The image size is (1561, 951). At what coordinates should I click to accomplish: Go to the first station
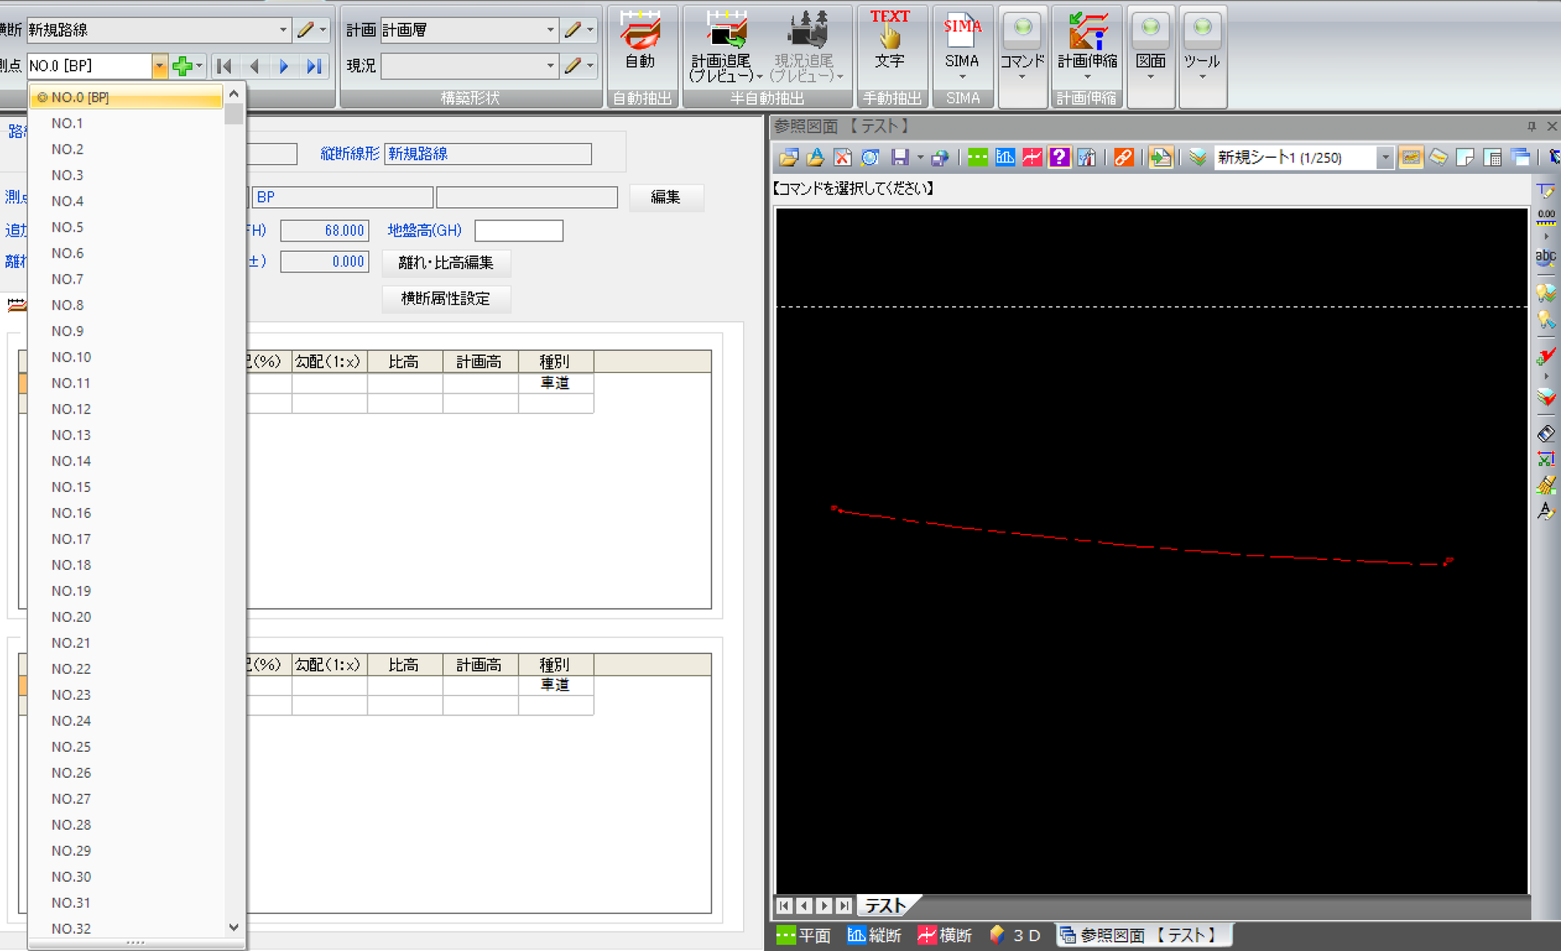point(224,66)
